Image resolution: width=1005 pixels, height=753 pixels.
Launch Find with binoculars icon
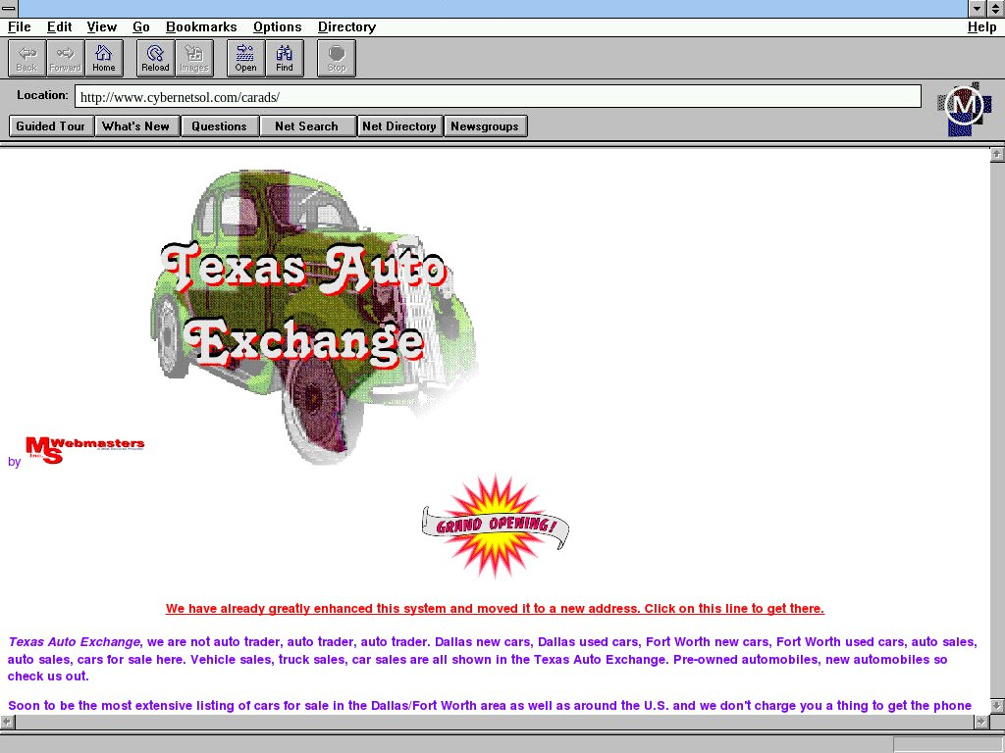[x=284, y=58]
